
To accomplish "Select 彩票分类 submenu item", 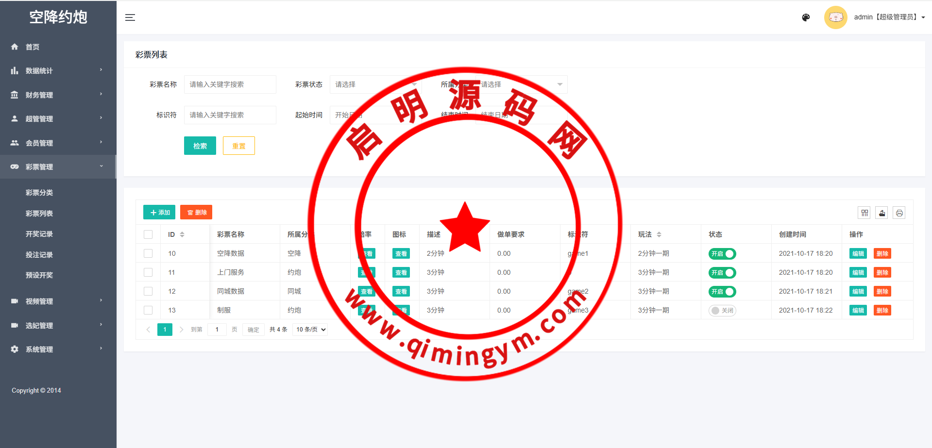I will coord(39,193).
